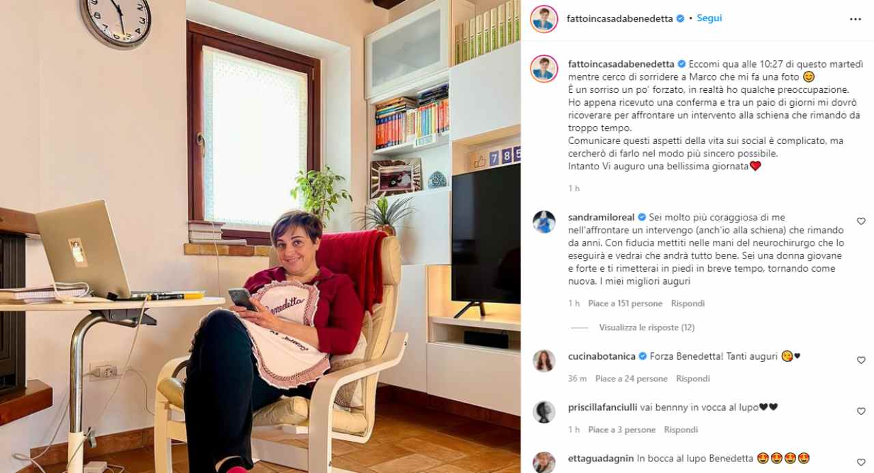Click Segui to follow the account
This screenshot has width=874, height=473.
click(x=709, y=18)
